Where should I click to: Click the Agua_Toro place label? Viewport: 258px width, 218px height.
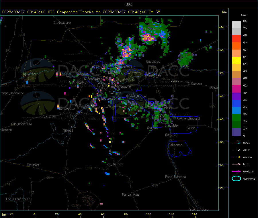tap(31, 74)
